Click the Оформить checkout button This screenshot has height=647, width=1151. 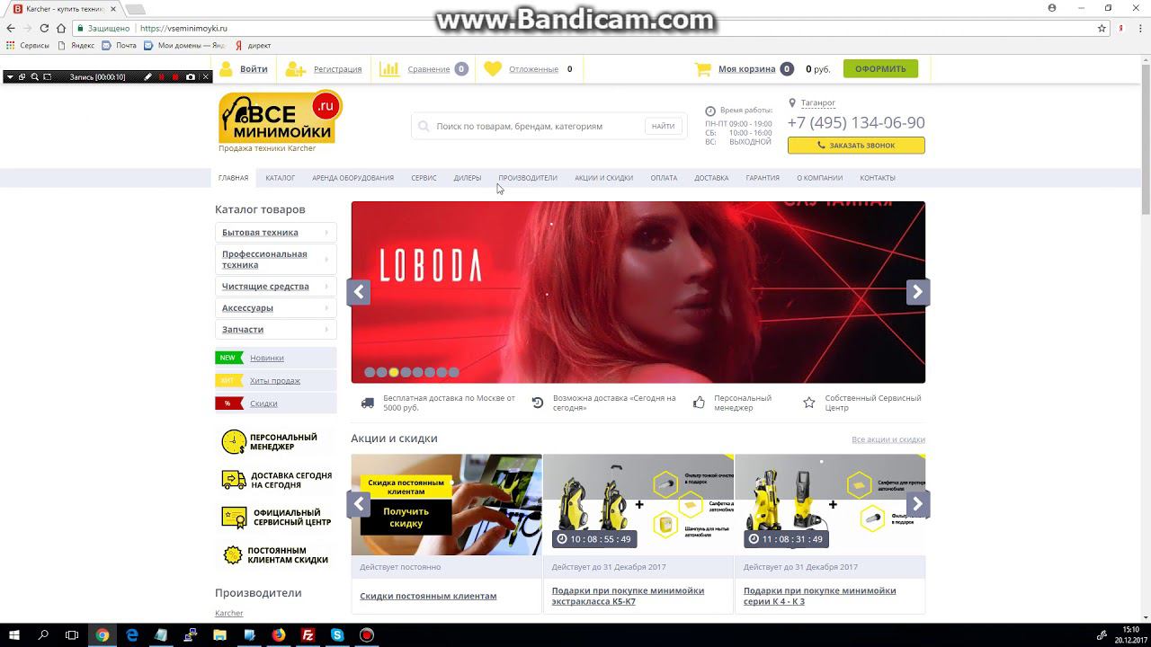pos(880,69)
